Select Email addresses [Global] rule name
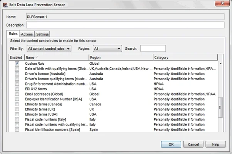 [x=44, y=94]
